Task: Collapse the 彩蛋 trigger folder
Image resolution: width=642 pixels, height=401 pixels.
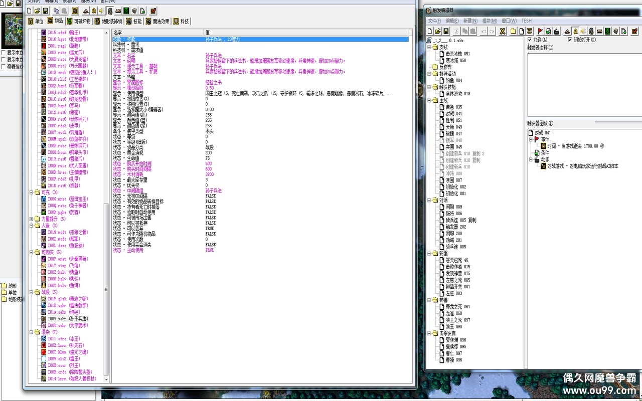Action: coord(429,254)
